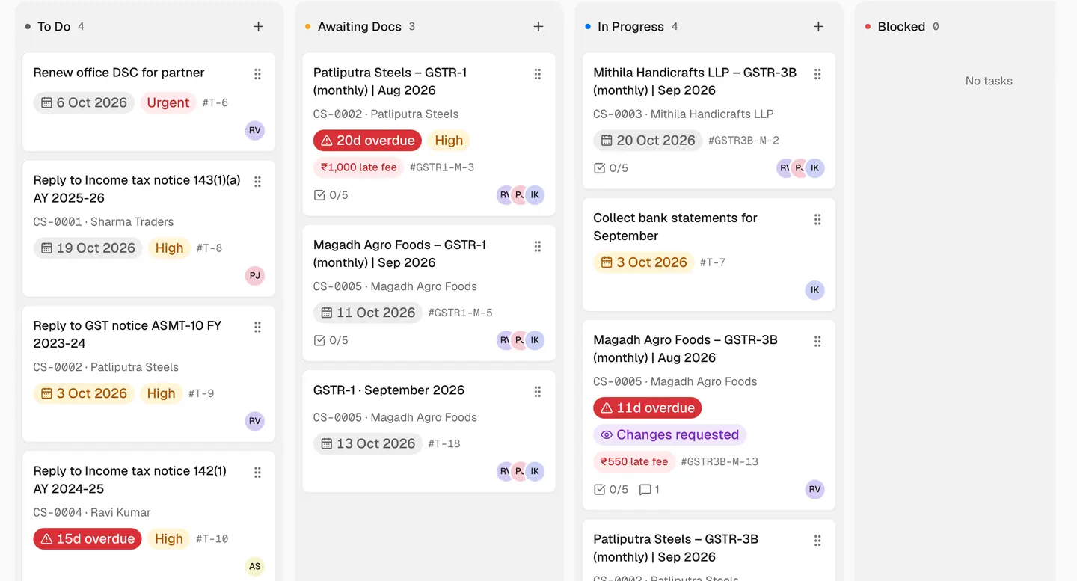Click the 19 Oct 2026 due date chip
The image size is (1077, 581).
pyautogui.click(x=88, y=248)
